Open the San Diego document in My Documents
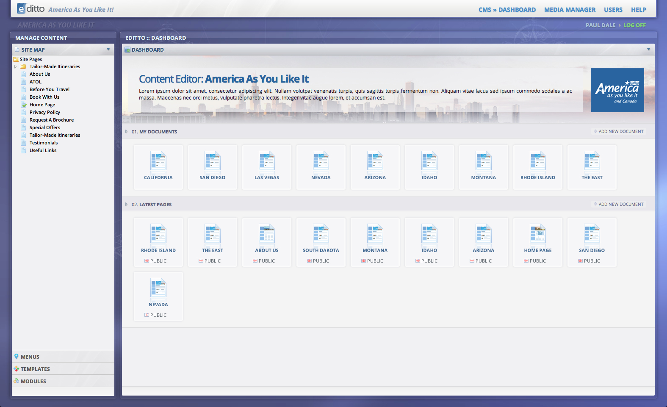Viewport: 667px width, 407px height. coord(213,161)
